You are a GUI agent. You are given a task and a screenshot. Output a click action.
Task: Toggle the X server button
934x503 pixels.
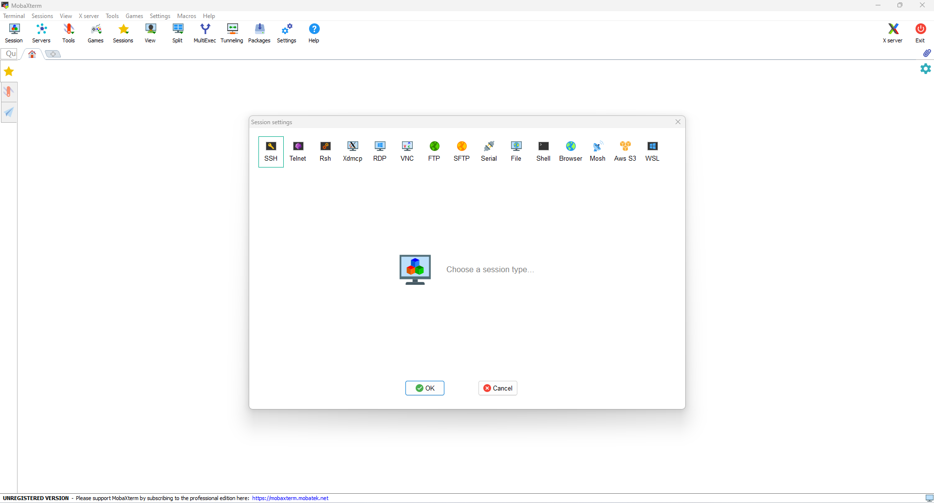coord(893,33)
